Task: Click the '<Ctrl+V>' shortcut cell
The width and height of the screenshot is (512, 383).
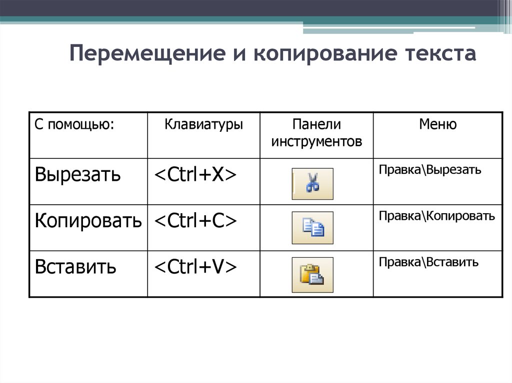Action: (x=204, y=274)
